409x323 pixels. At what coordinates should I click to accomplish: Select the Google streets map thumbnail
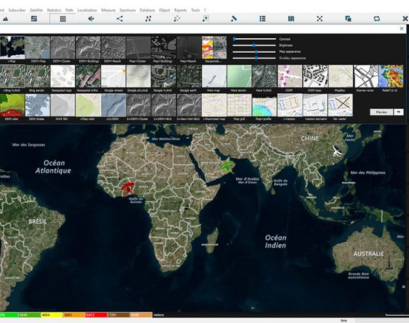[113, 77]
